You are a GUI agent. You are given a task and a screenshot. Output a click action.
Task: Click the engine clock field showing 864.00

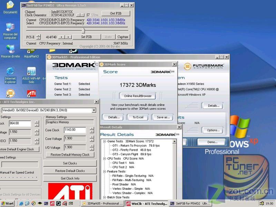(x=20, y=123)
